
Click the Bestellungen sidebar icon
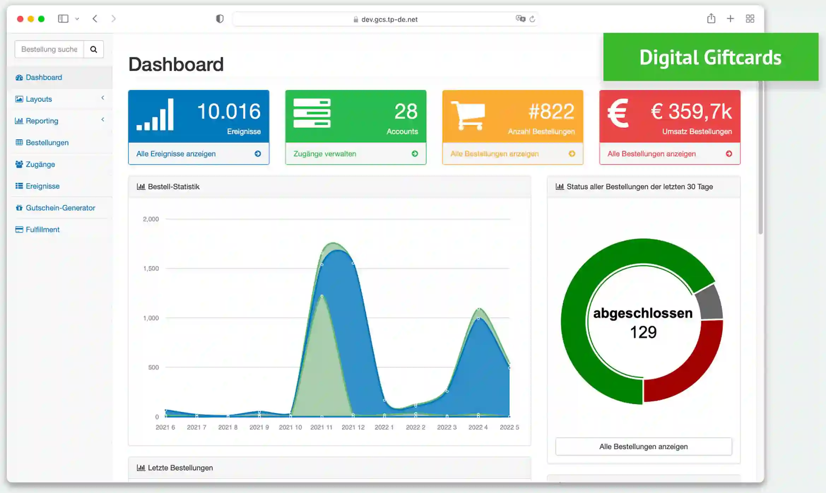coord(19,143)
